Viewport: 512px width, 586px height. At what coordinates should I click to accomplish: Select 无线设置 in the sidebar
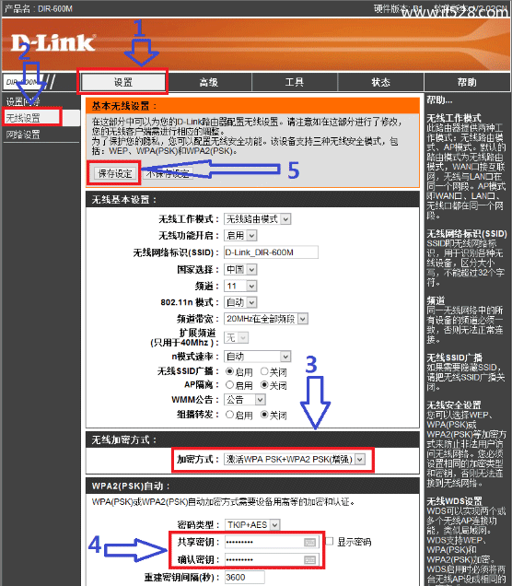tap(23, 118)
